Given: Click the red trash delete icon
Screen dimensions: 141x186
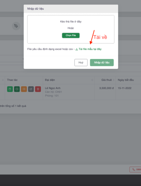Looking at the screenshot, I should pyautogui.click(x=38, y=89).
